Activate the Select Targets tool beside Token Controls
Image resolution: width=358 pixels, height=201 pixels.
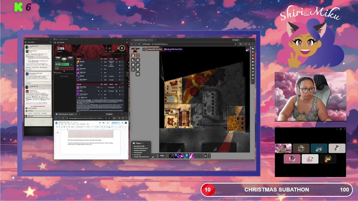tap(138, 56)
